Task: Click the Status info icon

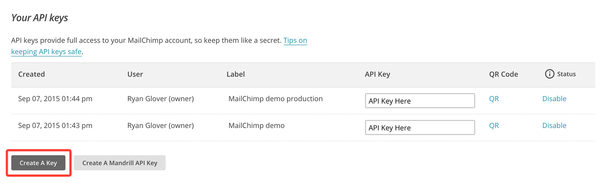Action: pyautogui.click(x=549, y=74)
